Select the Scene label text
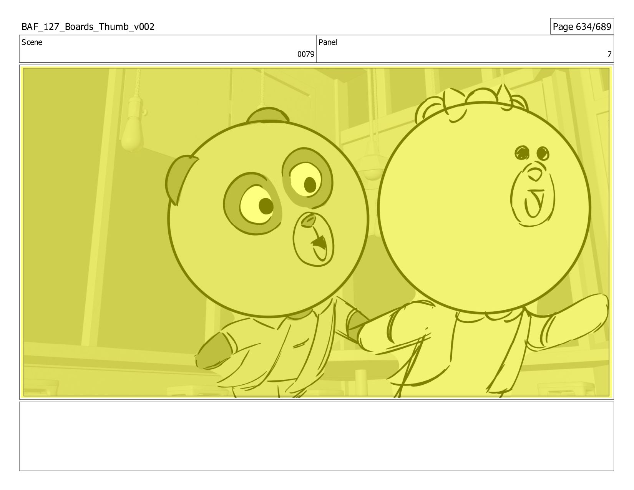Screen dimensions: 634x490 32,42
